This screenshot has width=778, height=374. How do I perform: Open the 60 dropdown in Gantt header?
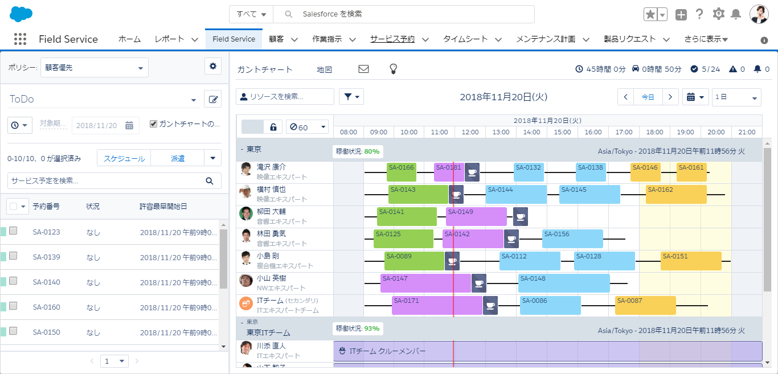pyautogui.click(x=308, y=127)
